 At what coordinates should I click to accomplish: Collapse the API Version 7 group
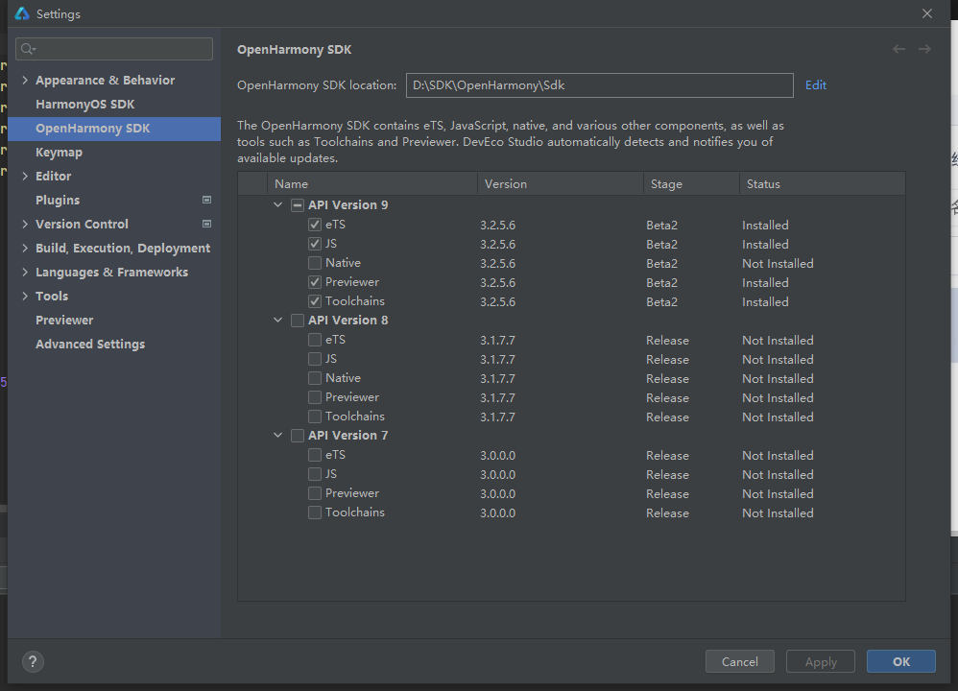tap(278, 435)
